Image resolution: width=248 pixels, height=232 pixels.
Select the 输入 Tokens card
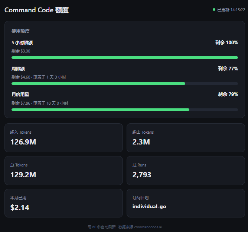coord(63,138)
